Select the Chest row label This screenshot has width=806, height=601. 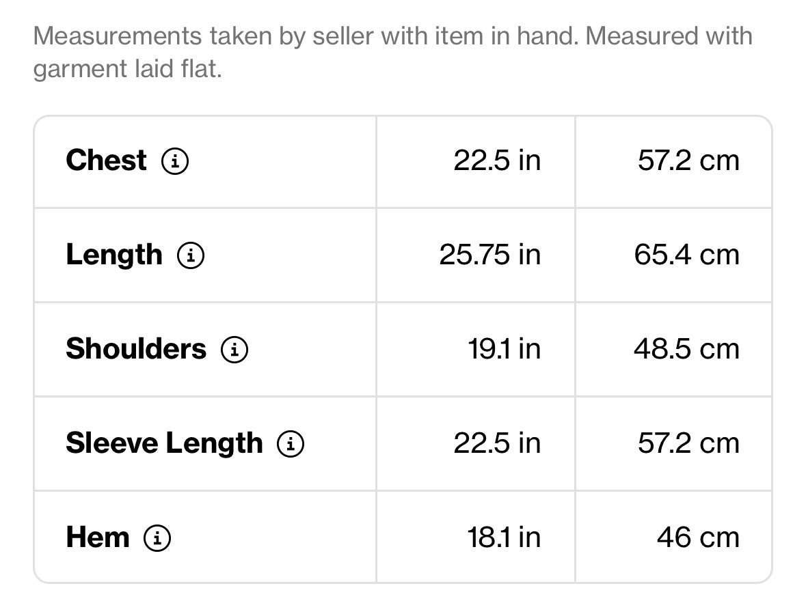point(107,160)
